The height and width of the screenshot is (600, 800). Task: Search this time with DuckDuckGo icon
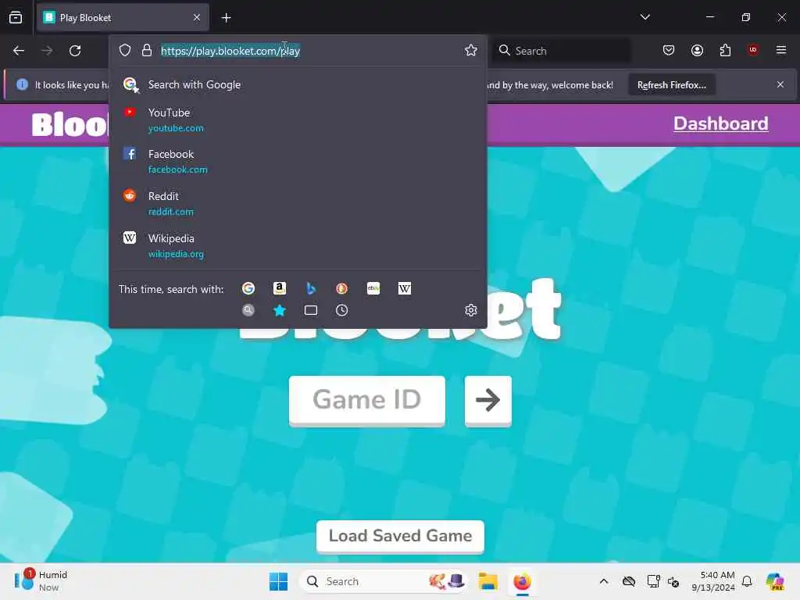pos(342,289)
